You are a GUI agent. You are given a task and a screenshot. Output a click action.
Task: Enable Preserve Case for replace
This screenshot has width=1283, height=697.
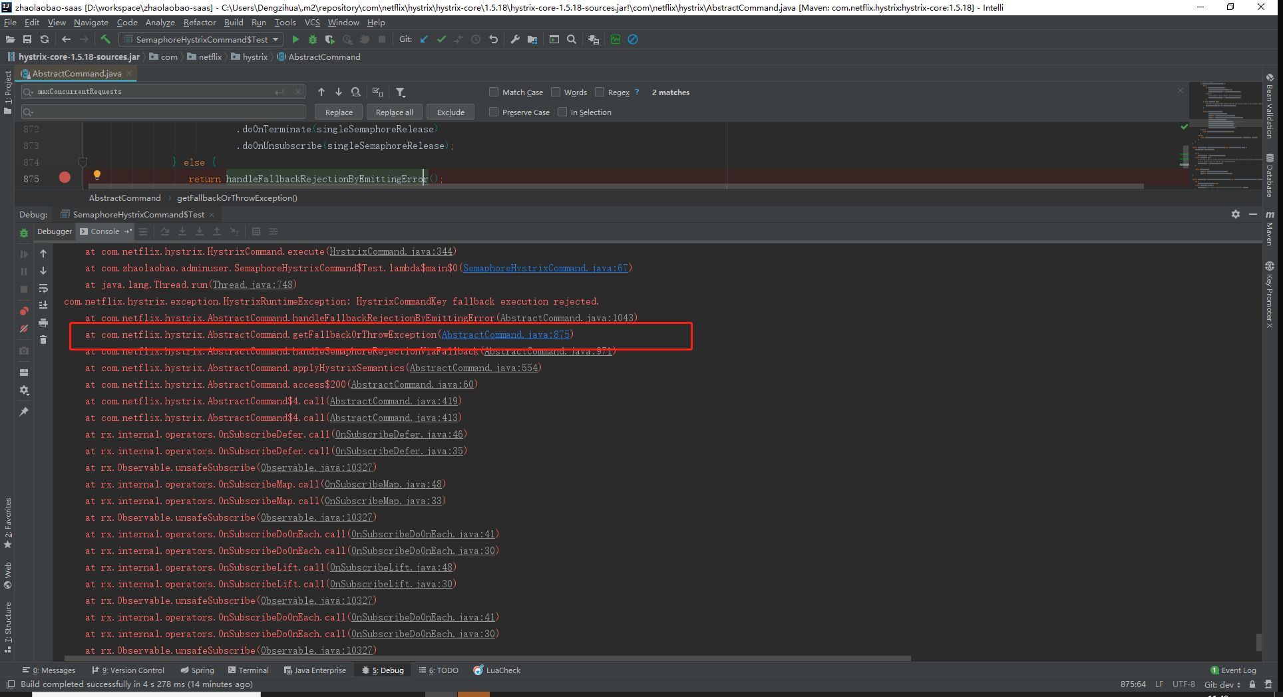494,112
